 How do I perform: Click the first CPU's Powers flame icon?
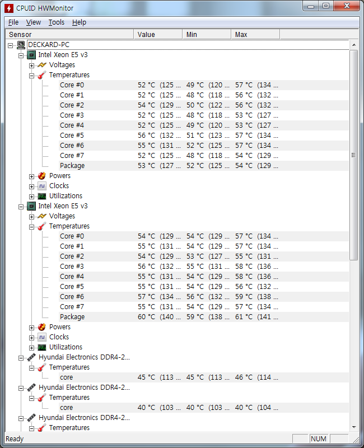click(41, 176)
